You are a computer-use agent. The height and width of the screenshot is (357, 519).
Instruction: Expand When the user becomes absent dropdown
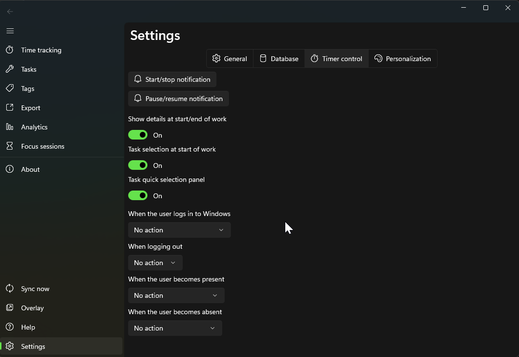point(175,328)
